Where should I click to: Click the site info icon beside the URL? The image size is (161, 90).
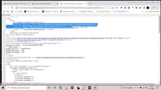pyautogui.click(x=17, y=8)
